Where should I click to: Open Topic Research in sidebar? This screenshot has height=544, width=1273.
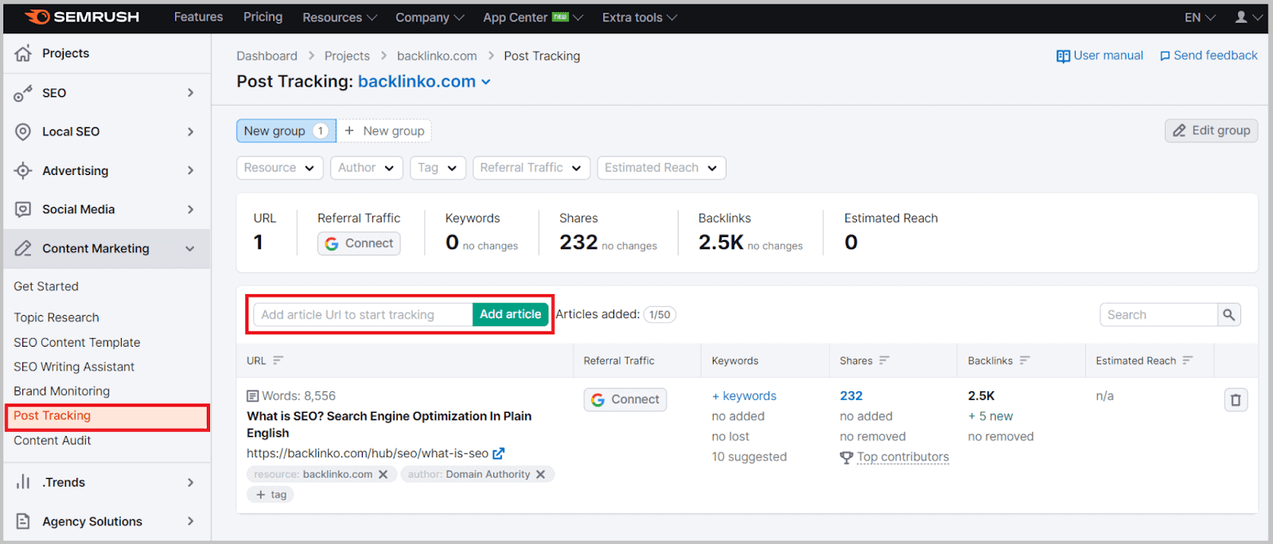click(56, 317)
